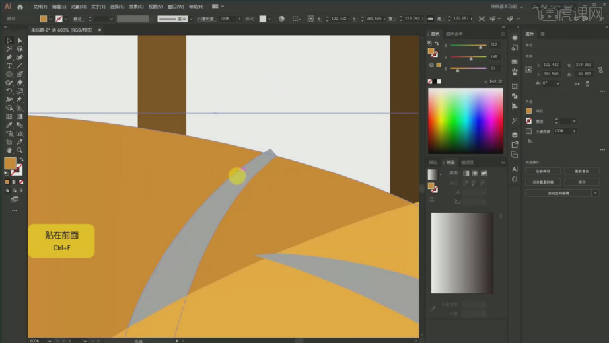Open the Layers panel icon in the dock
Image resolution: width=609 pixels, height=343 pixels.
(x=515, y=135)
